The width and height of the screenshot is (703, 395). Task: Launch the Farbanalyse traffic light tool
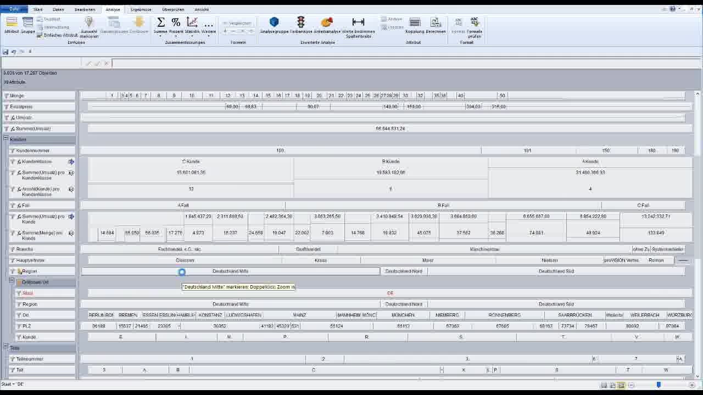301,25
